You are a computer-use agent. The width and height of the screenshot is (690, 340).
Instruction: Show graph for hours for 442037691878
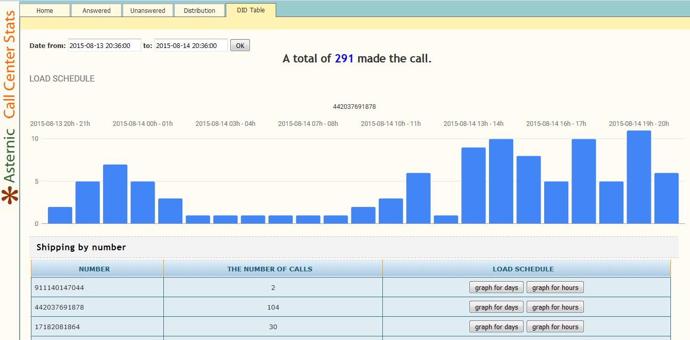pyautogui.click(x=555, y=307)
